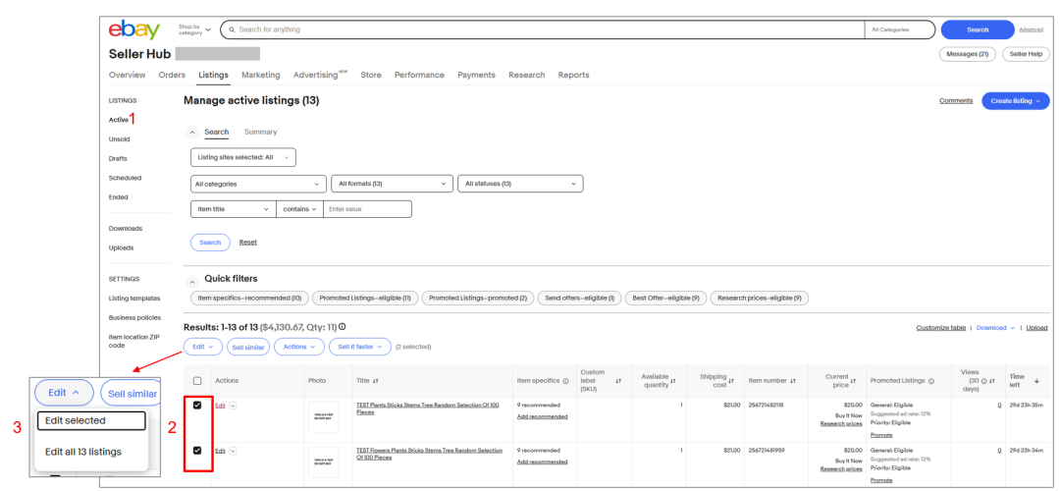Click info icon next to Results total
The image size is (1060, 491).
[x=343, y=326]
